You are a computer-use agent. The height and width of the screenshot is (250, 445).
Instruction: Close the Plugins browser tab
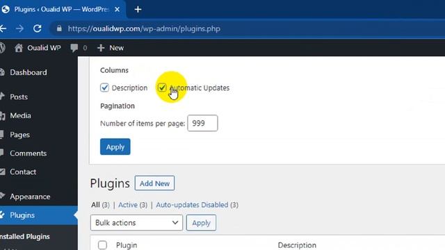click(117, 9)
